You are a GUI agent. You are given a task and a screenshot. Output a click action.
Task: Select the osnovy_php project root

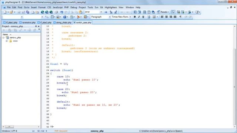click(x=15, y=38)
